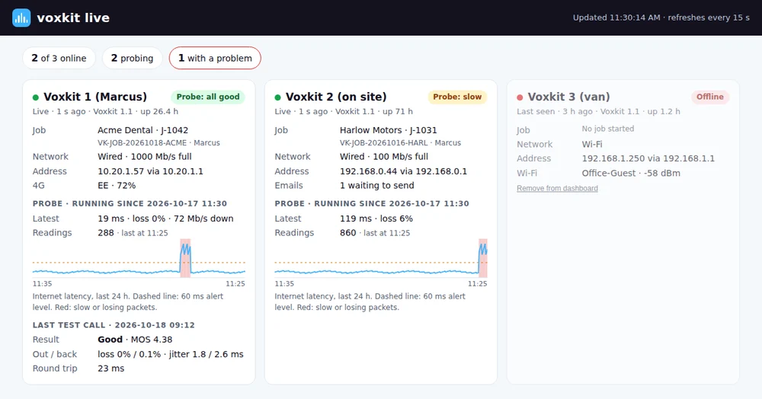Image resolution: width=762 pixels, height=399 pixels.
Task: Click the 'EE · 72%' 4G value
Action: [x=117, y=186]
